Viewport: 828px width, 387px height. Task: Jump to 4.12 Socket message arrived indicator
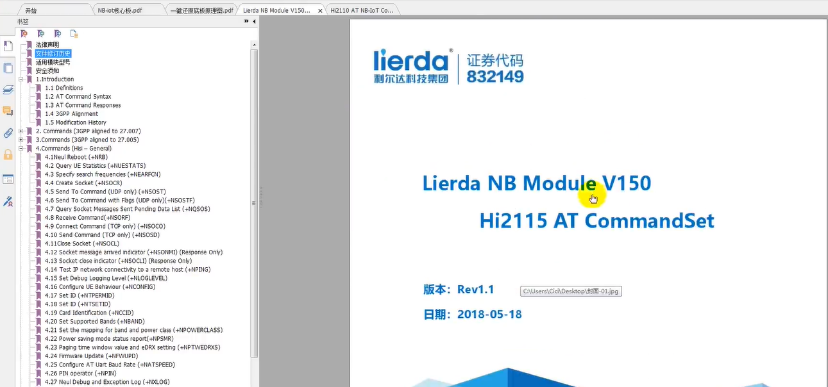(x=134, y=252)
